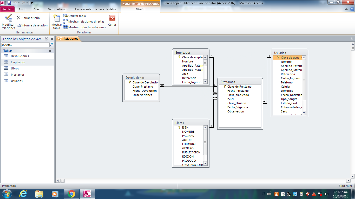Switch to the Datos externos tab
Screen dimensions: 355x199
coord(58,9)
